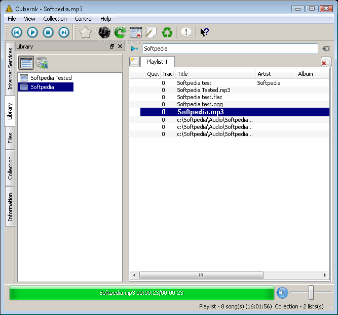Switch to Internet Services side tab
The height and width of the screenshot is (315, 338).
pos(10,69)
